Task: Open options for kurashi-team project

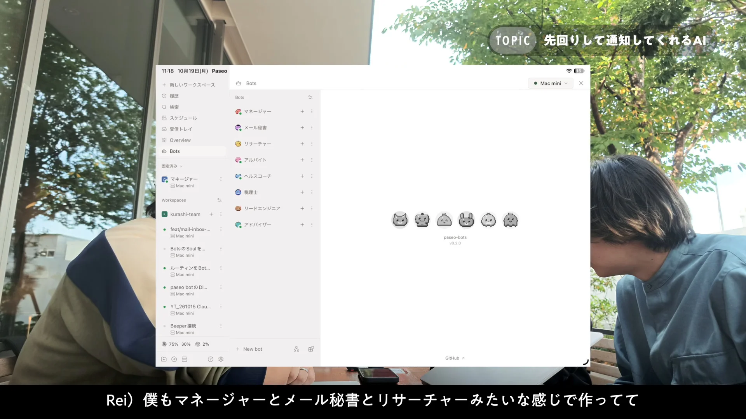Action: point(221,214)
